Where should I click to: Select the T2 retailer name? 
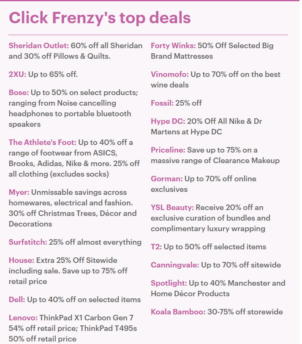(156, 247)
